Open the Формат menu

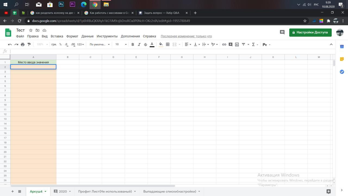pyautogui.click(x=72, y=36)
